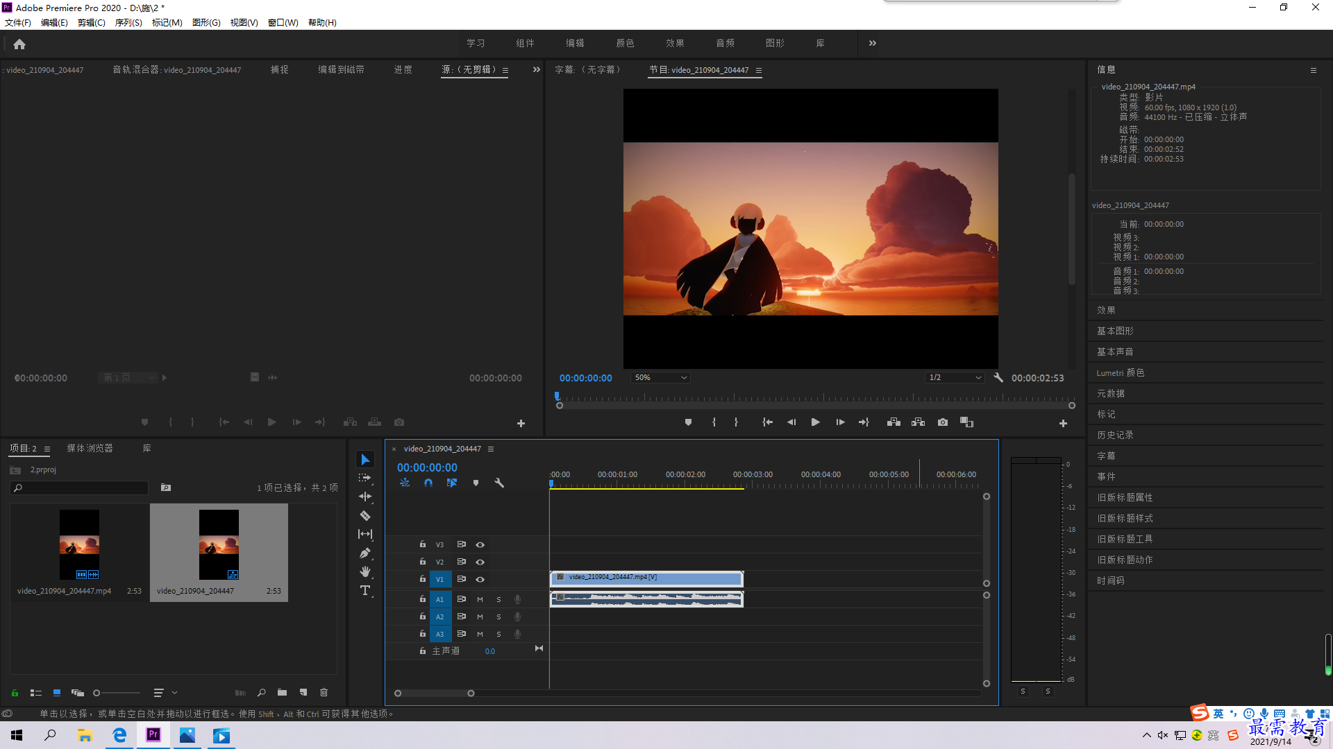This screenshot has height=749, width=1333.
Task: Step forward one frame in program monitor
Action: [840, 422]
